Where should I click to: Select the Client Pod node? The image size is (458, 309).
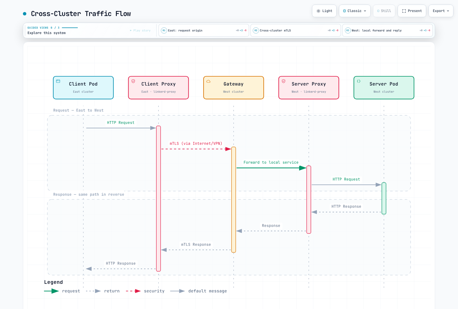tap(83, 88)
